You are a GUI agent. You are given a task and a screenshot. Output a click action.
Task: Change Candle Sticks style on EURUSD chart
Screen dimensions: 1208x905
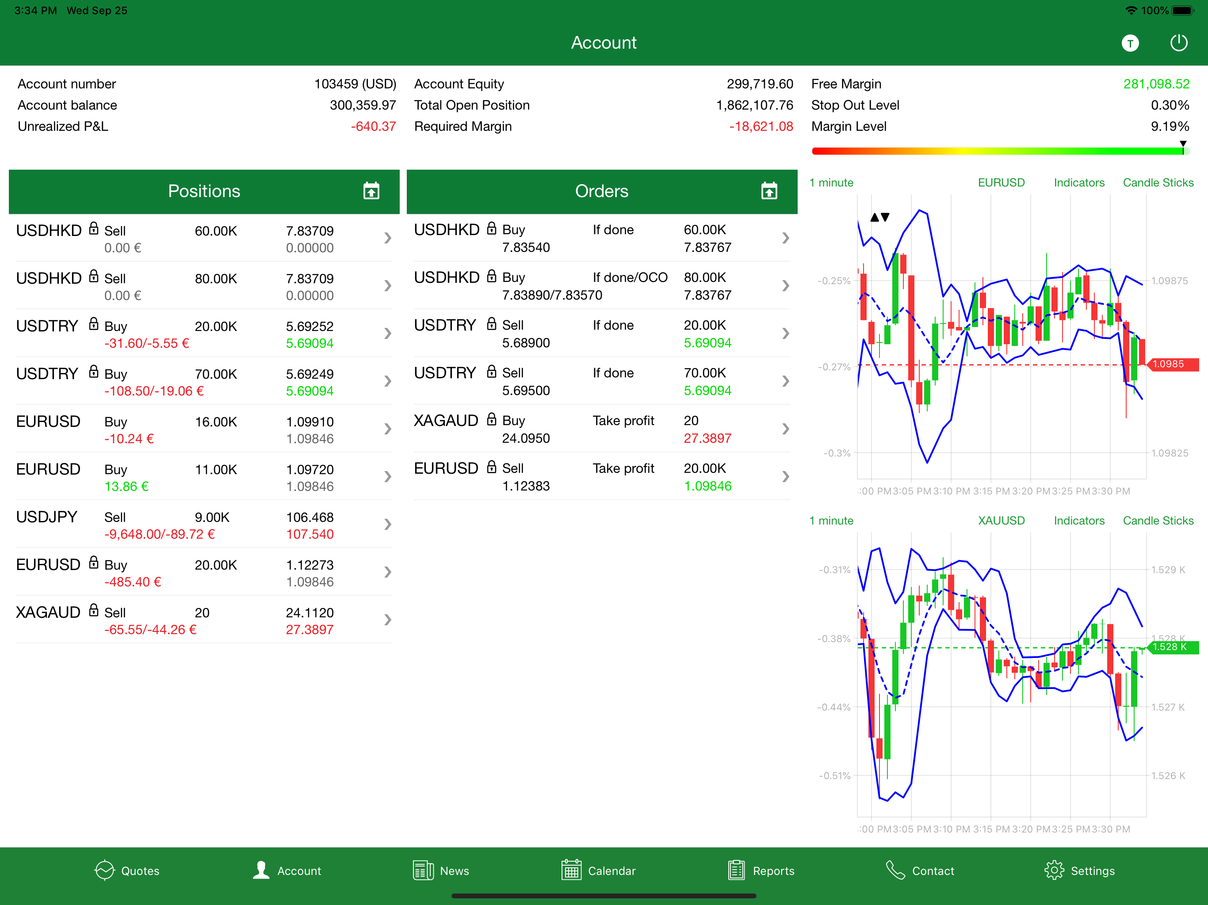(1158, 183)
